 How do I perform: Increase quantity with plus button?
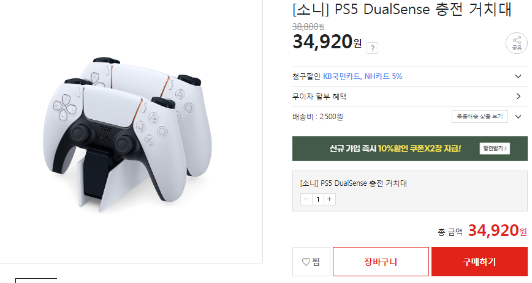pyautogui.click(x=330, y=199)
